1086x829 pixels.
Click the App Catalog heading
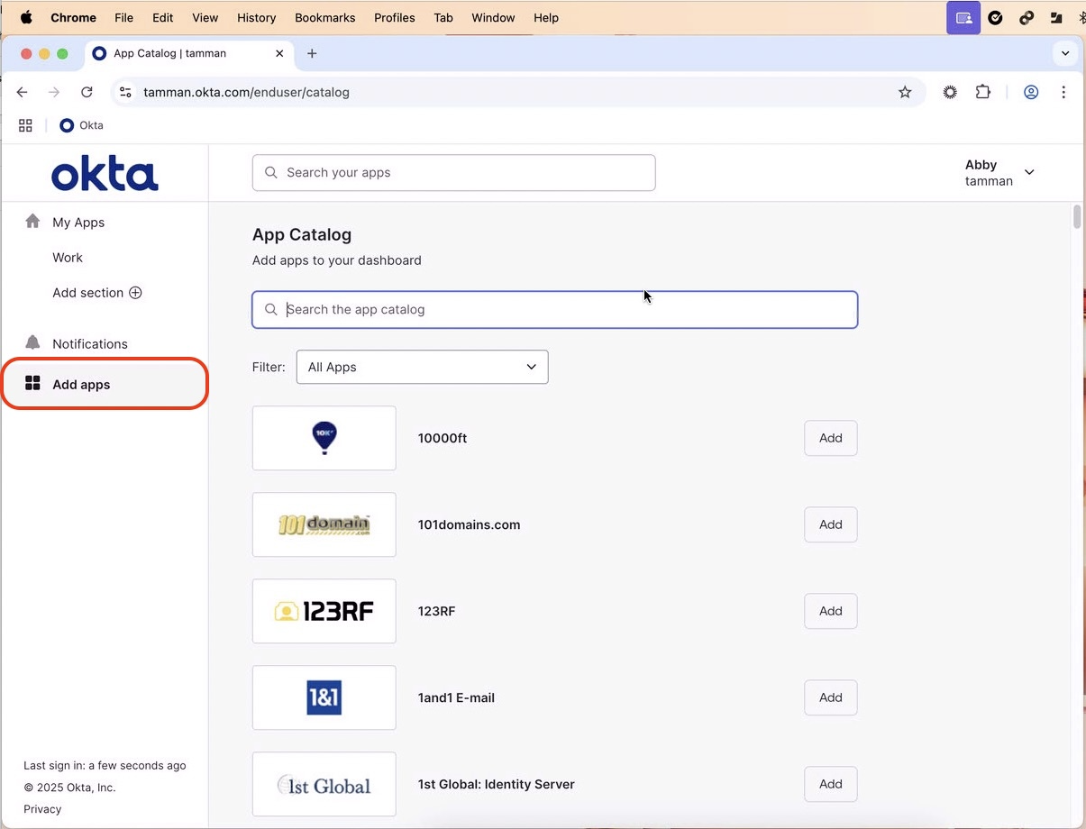coord(302,234)
